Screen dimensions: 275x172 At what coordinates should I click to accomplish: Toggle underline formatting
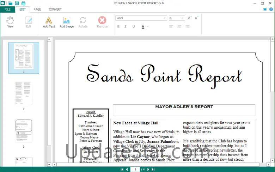(134, 26)
